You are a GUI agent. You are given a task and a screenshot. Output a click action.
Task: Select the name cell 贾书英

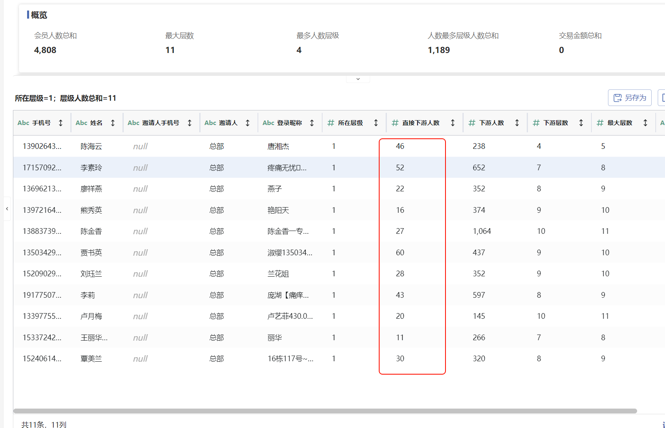[91, 252]
